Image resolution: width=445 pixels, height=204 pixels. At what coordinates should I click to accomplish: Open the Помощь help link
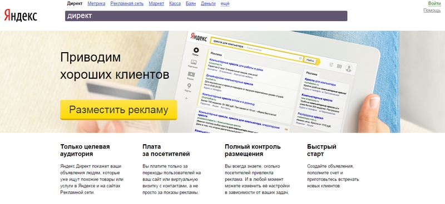432,11
